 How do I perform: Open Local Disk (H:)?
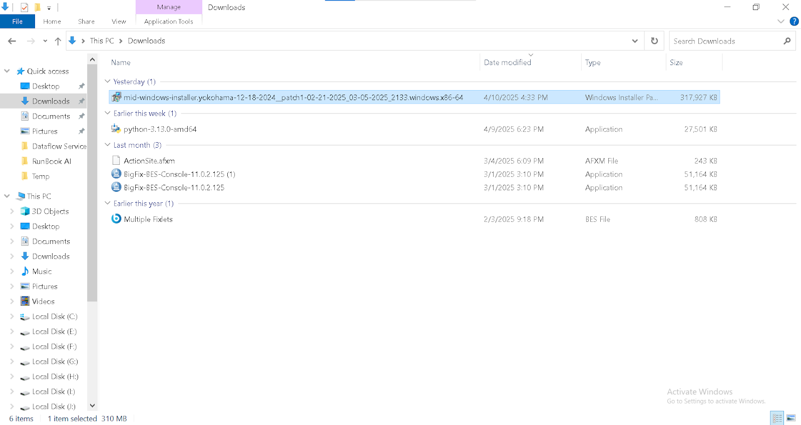(55, 376)
